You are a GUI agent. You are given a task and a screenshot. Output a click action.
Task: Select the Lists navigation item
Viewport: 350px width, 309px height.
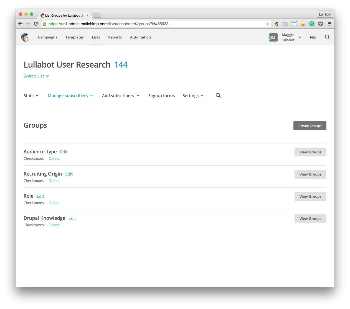coord(96,37)
